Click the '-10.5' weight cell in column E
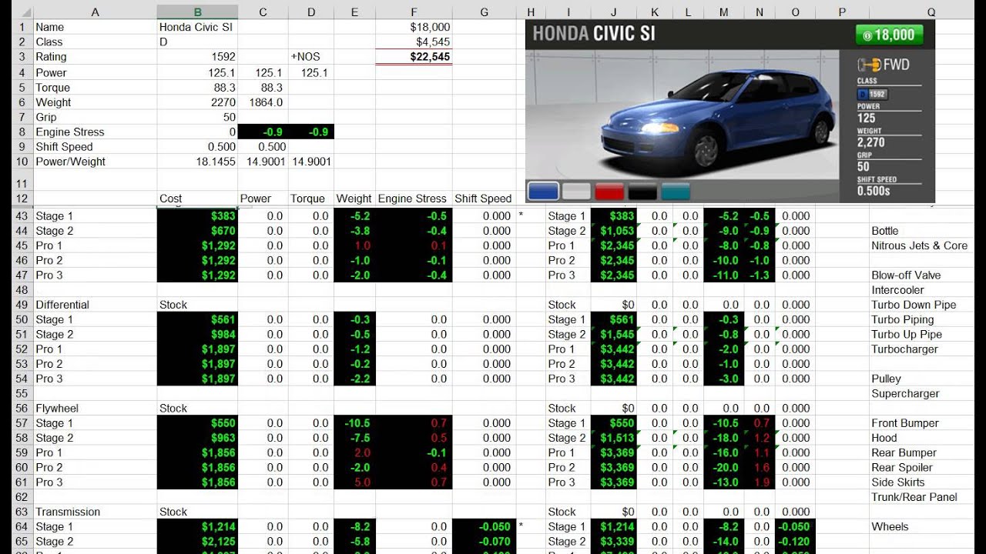986x554 pixels. click(354, 423)
